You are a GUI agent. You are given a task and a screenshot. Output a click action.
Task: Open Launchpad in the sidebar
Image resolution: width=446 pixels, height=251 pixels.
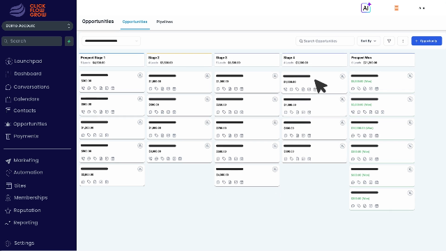point(24,61)
